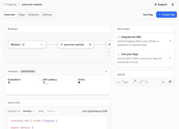Viewport: 179px width, 129px height.
Task: Click the App ID heading
Action: coord(121,74)
